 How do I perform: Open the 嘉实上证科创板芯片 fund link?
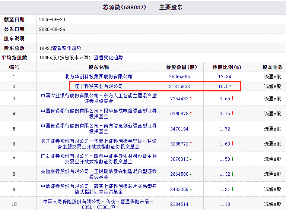click(x=98, y=189)
